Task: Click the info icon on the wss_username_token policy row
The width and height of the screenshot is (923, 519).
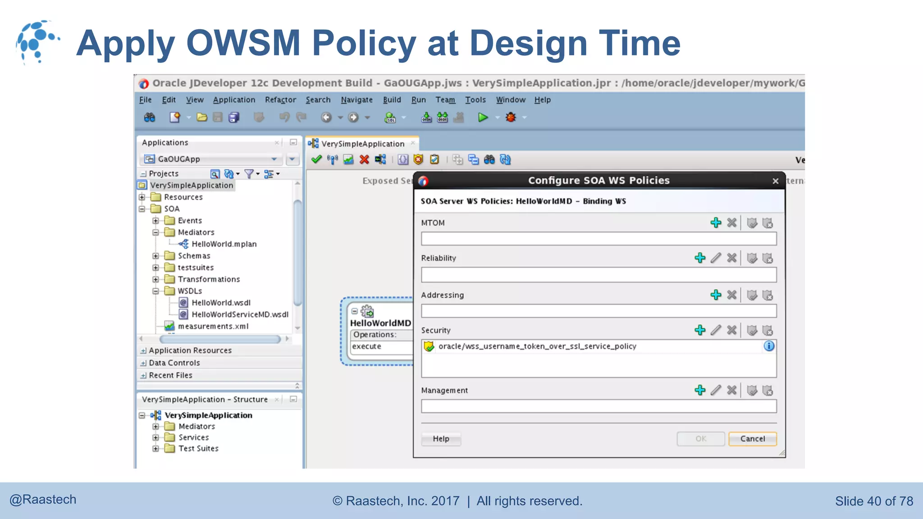Action: pyautogui.click(x=769, y=346)
